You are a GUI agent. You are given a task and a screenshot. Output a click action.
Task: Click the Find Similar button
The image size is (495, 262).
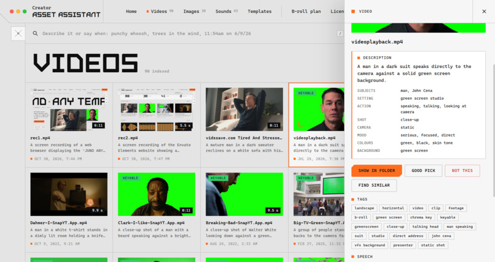(374, 185)
